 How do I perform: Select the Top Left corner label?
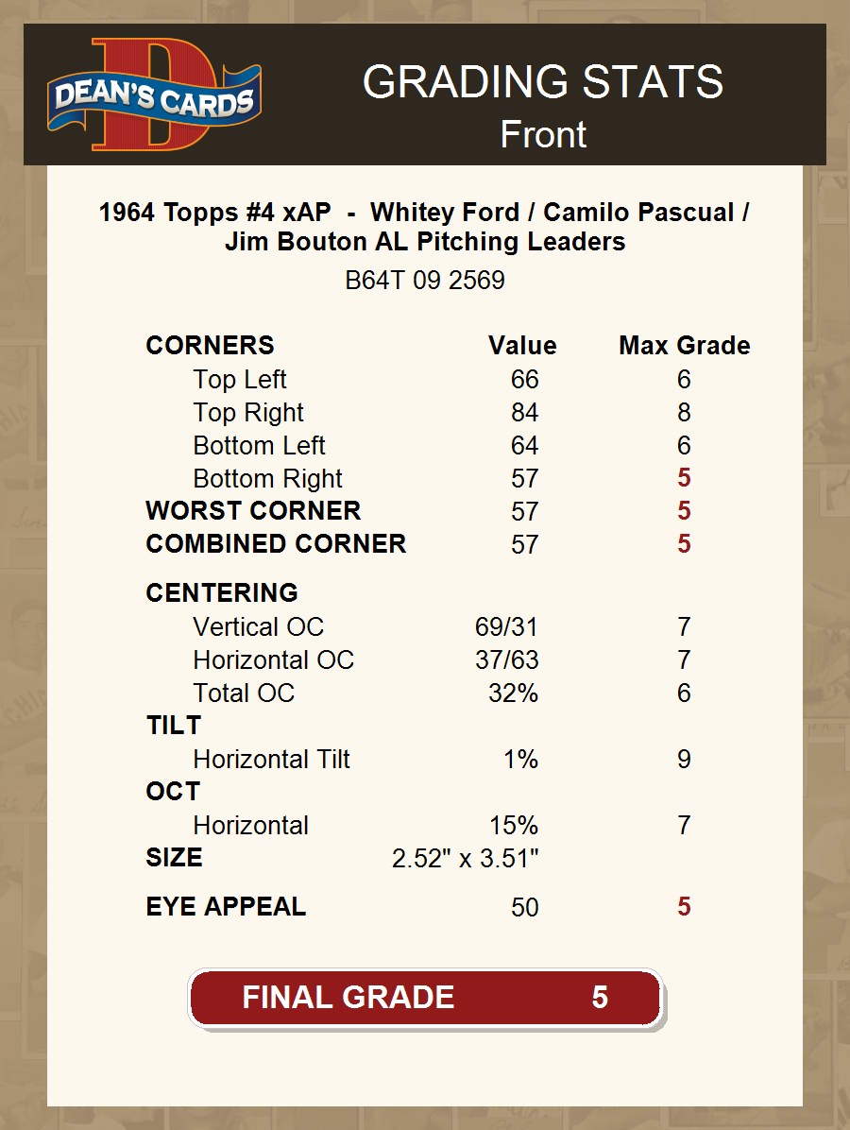[x=240, y=380]
